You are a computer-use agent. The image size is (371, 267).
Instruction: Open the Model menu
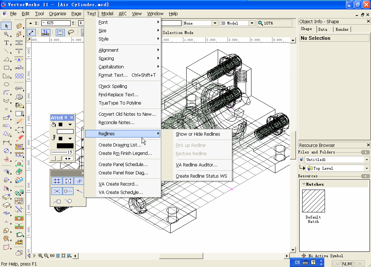pyautogui.click(x=107, y=14)
